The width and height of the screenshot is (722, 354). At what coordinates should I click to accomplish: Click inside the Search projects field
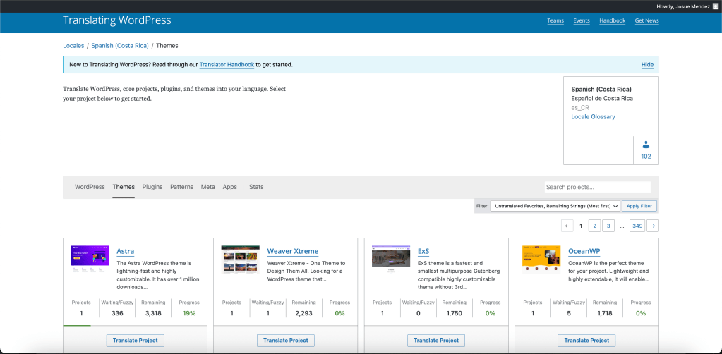click(x=597, y=187)
